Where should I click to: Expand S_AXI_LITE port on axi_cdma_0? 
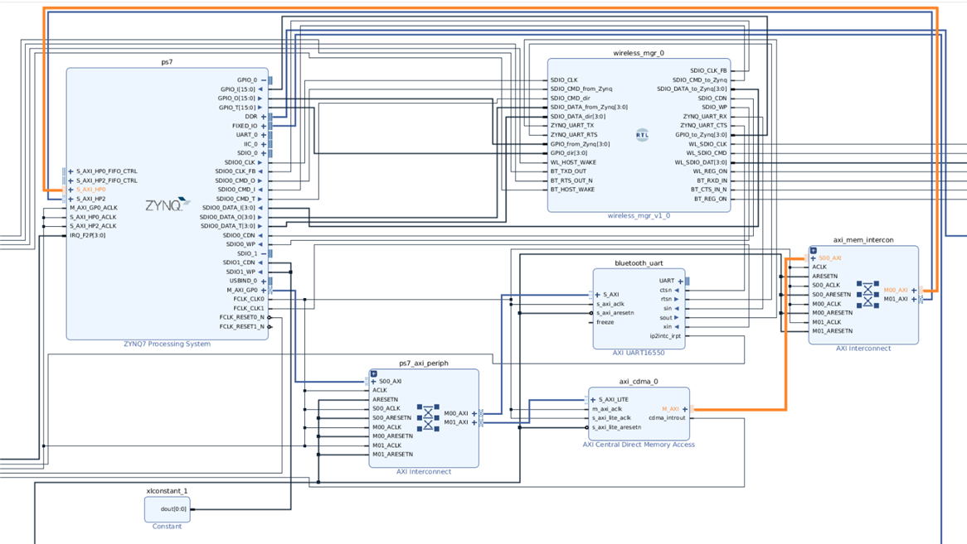tap(593, 400)
